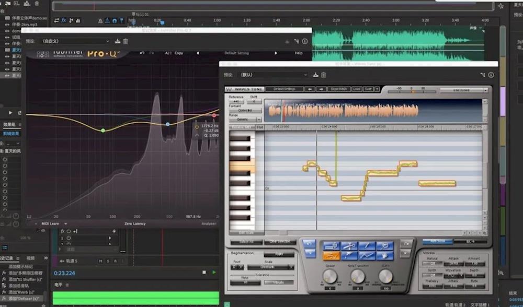Open Root note dropdown in Segmentation
The image size is (523, 307).
pyautogui.click(x=237, y=267)
